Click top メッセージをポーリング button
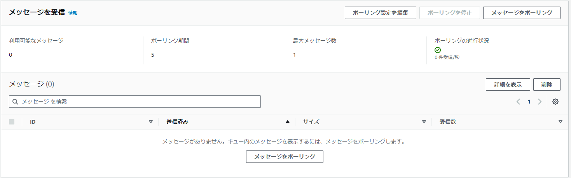 tap(522, 13)
